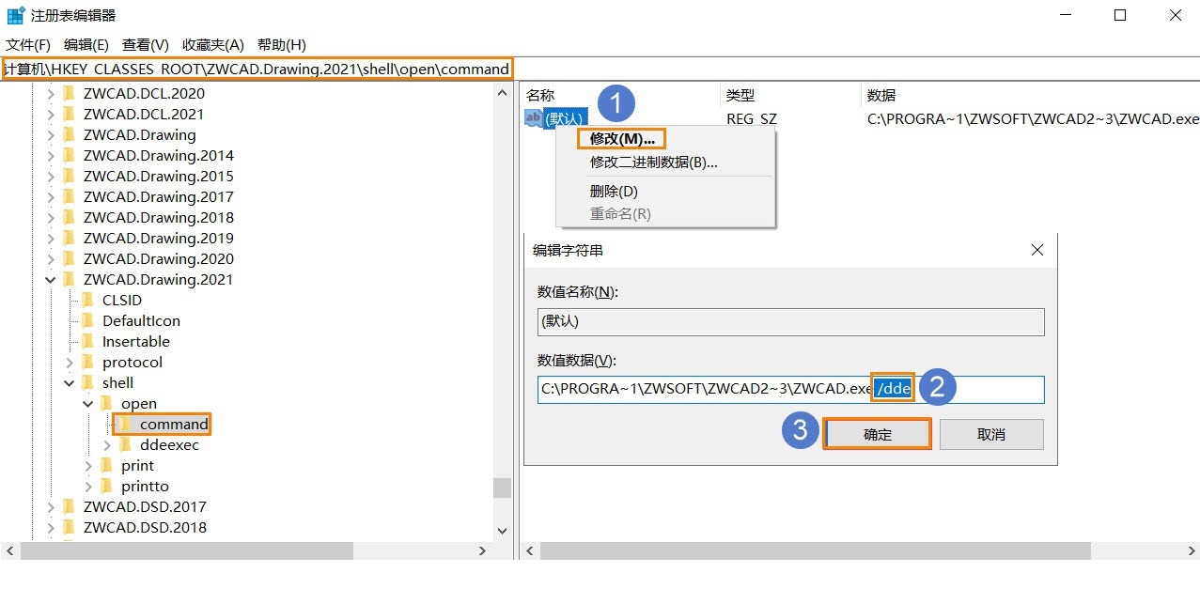Click the folder icon beside ZWCAD.Drawing.2021
The height and width of the screenshot is (604, 1200).
coord(69,279)
